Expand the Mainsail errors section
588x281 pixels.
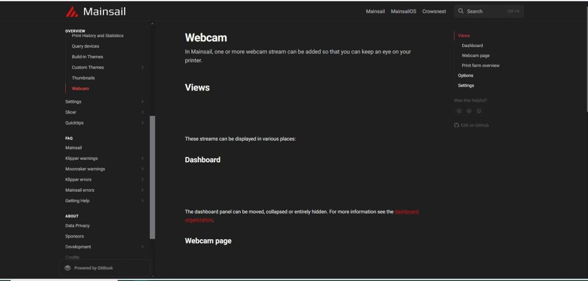point(142,190)
